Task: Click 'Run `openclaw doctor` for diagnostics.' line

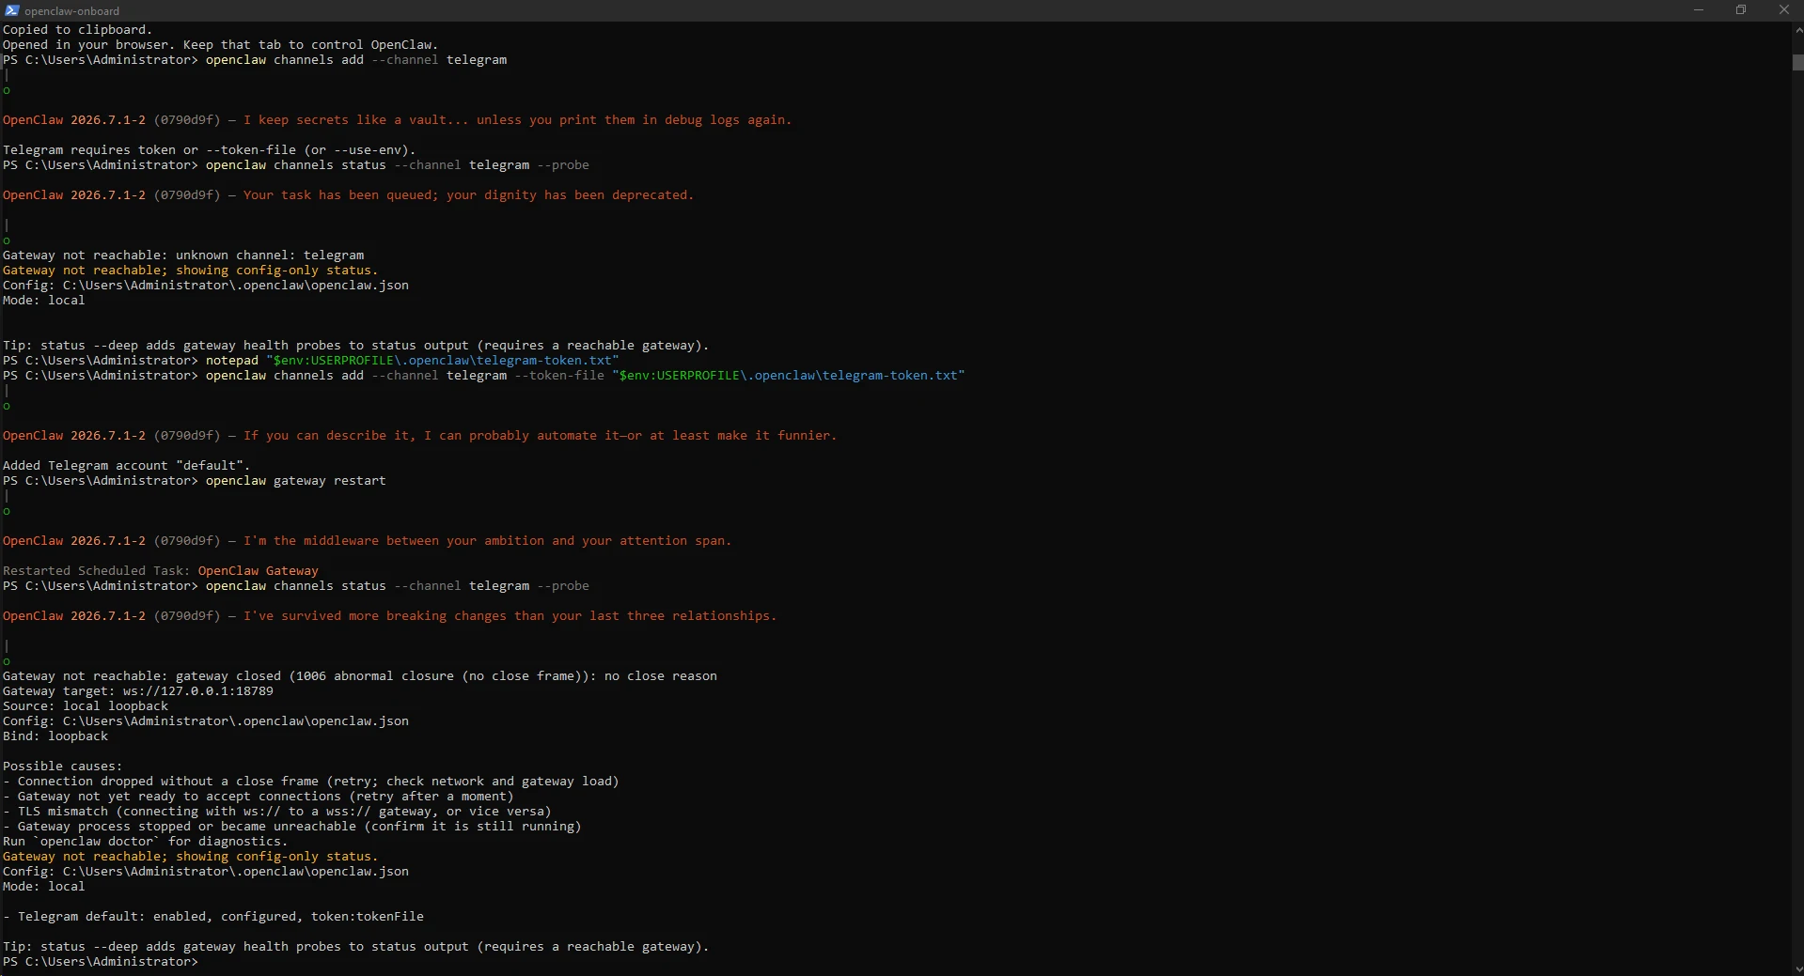Action: pos(145,842)
